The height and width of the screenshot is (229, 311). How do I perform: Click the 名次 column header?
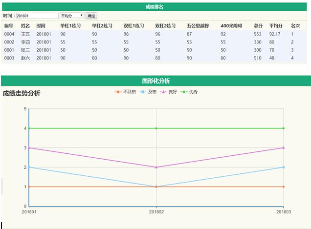(295, 26)
